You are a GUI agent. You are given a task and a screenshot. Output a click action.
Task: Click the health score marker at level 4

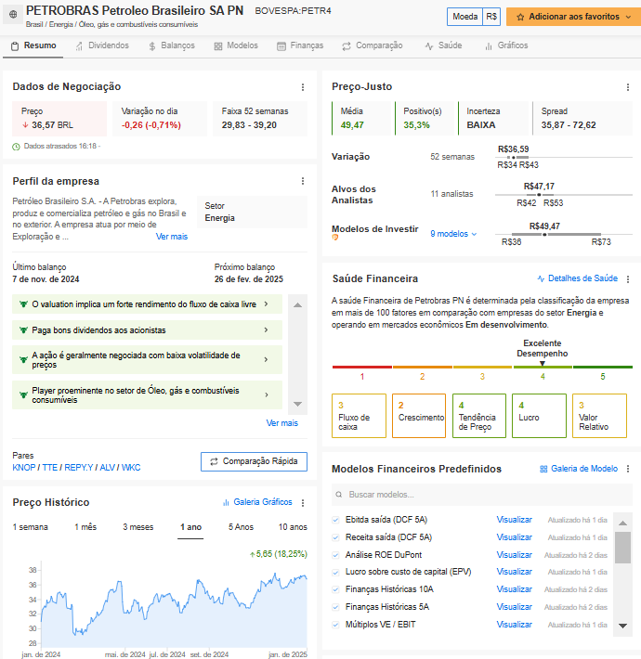coord(543,364)
